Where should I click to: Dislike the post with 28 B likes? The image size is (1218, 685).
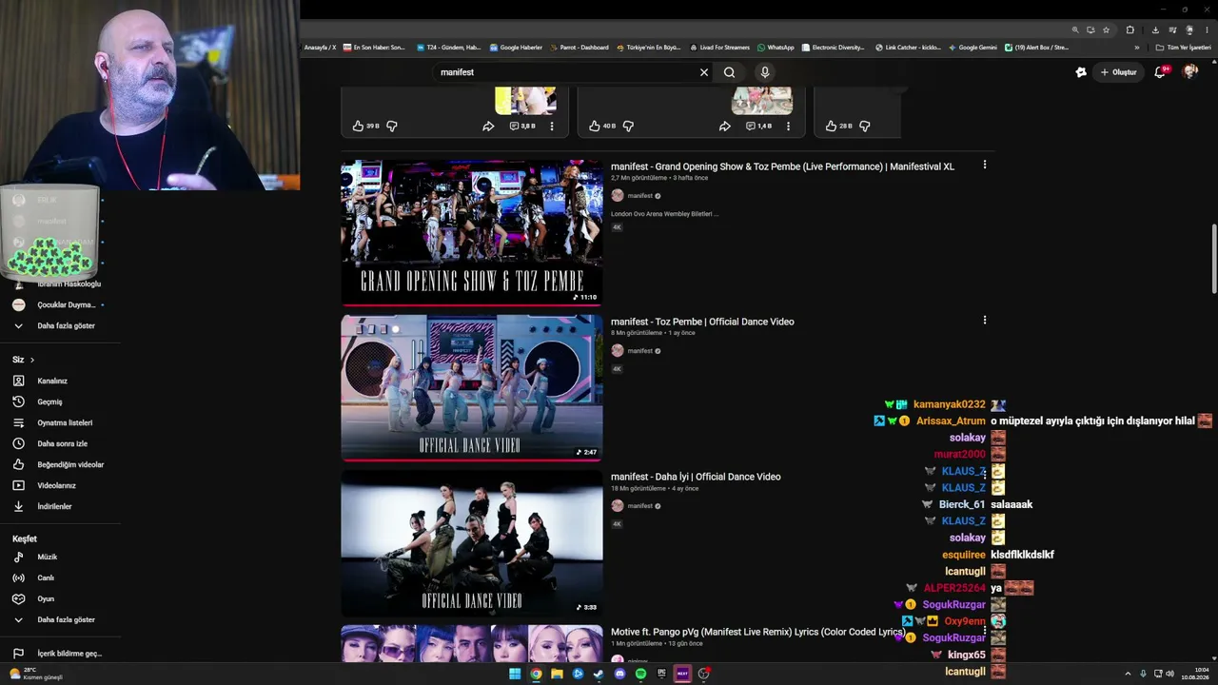(x=865, y=126)
